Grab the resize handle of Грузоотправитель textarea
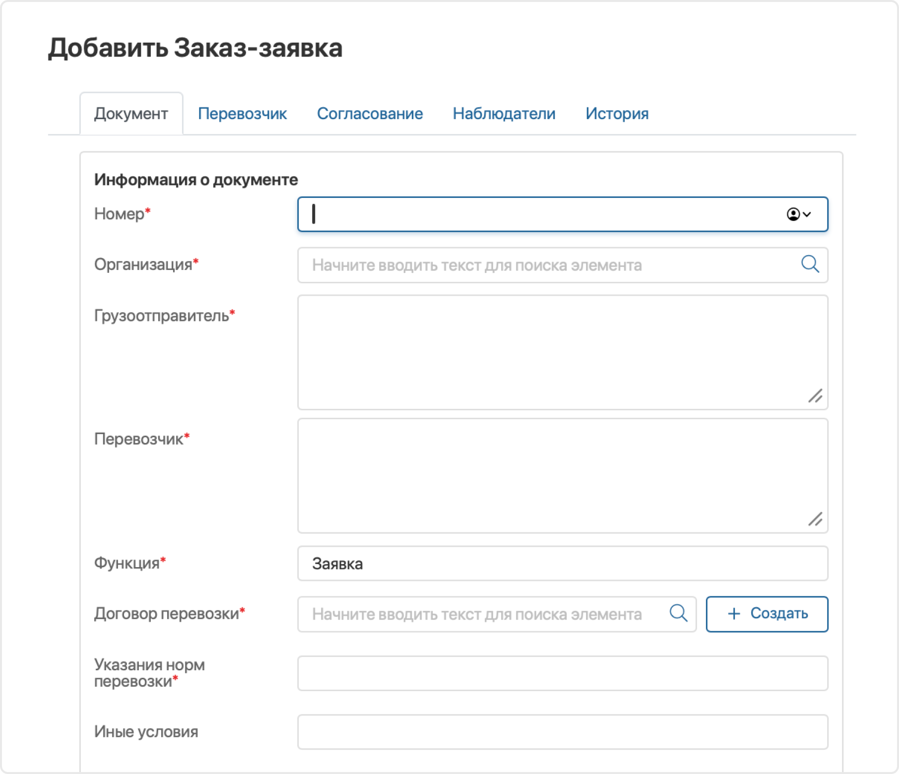899x774 pixels. (815, 396)
